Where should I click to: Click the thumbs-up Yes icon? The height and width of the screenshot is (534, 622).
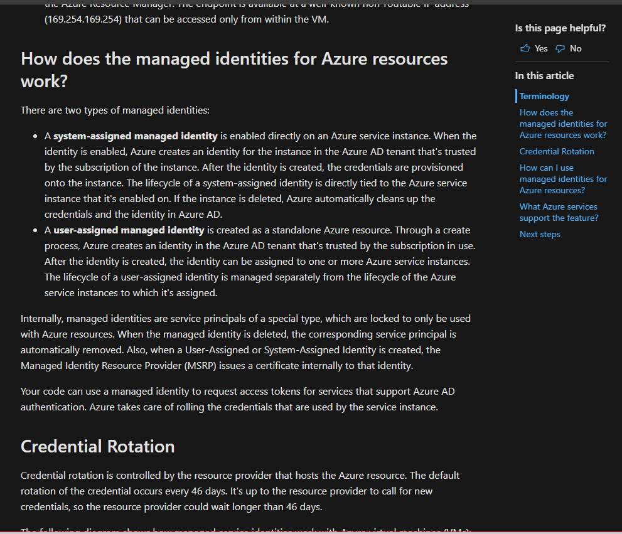pos(525,48)
